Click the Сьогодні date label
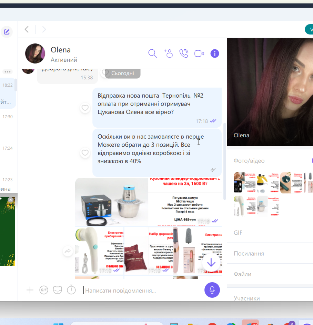This screenshot has width=313, height=325. (123, 73)
